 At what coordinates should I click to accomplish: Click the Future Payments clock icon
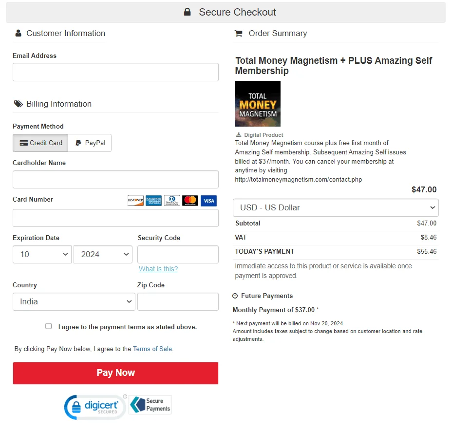pyautogui.click(x=235, y=296)
